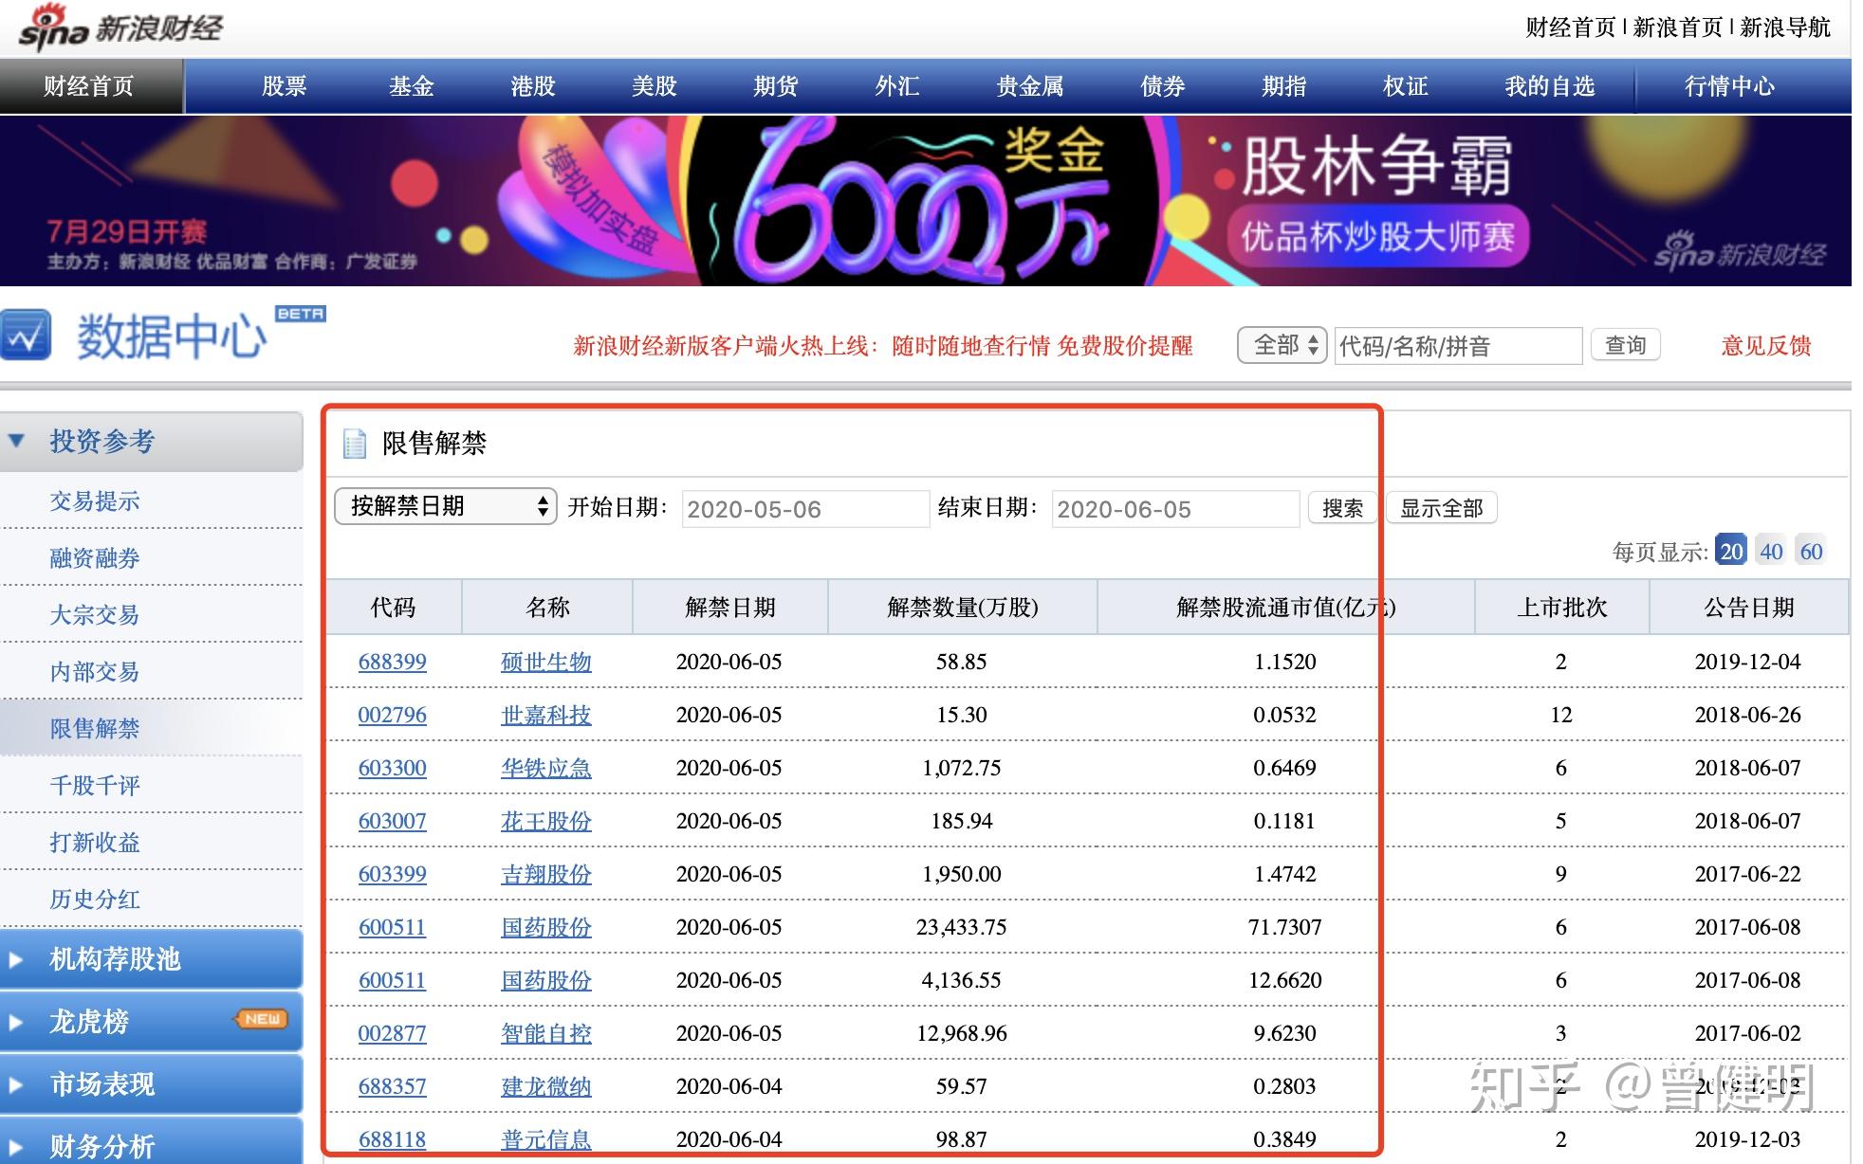Viewport: 1863px width, 1164px height.
Task: Click 新浪导航 link at top right
Action: 1784,27
